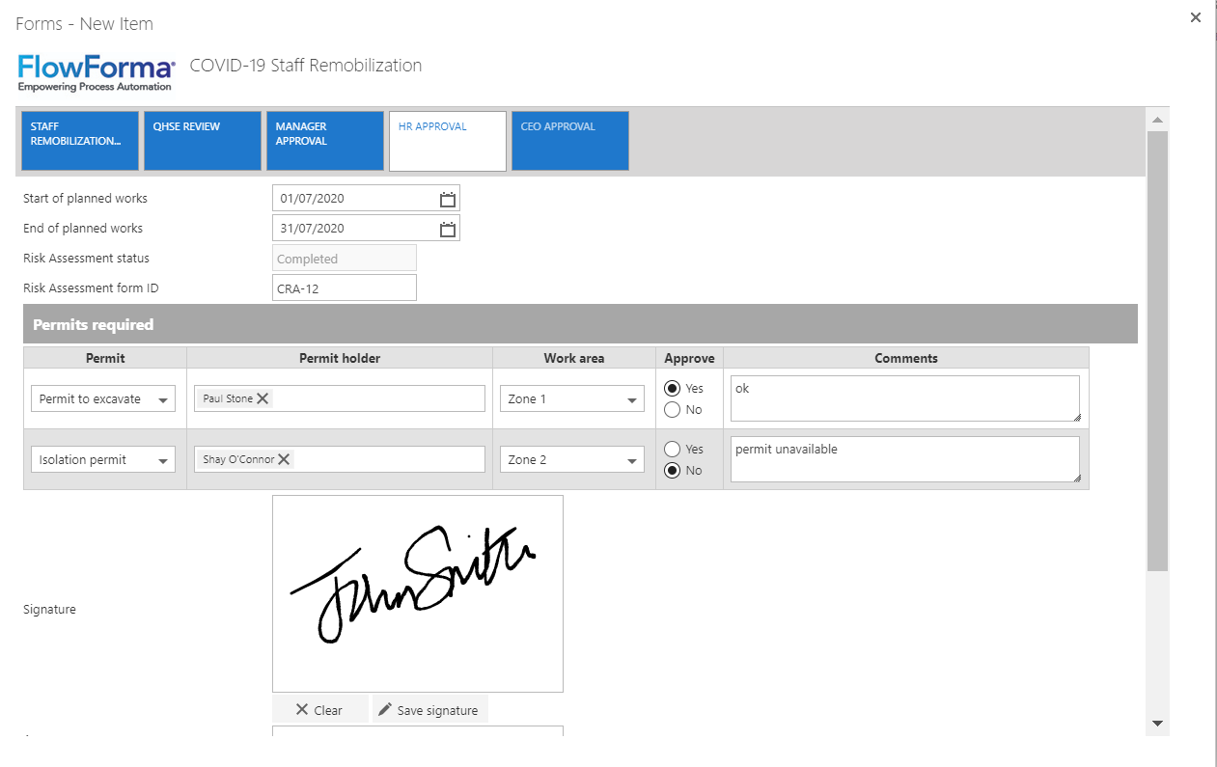Select No approval for the excavation permit
The height and width of the screenshot is (767, 1217).
[672, 409]
